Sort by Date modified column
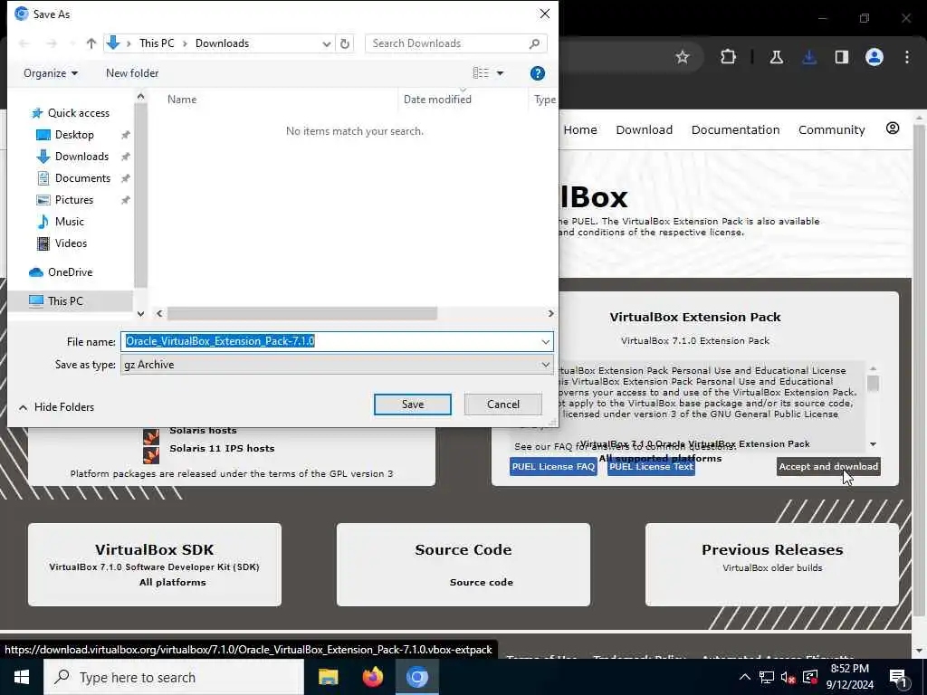 [x=437, y=100]
